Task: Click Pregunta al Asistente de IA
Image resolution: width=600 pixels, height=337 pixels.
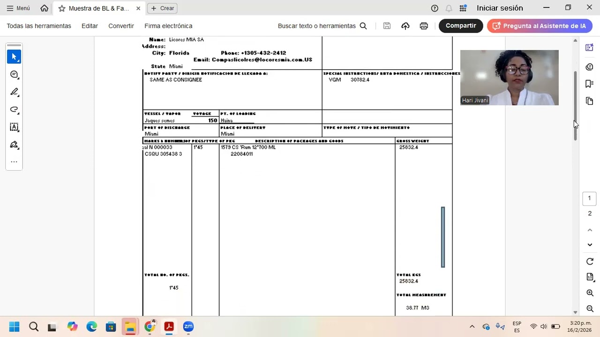Action: (540, 26)
